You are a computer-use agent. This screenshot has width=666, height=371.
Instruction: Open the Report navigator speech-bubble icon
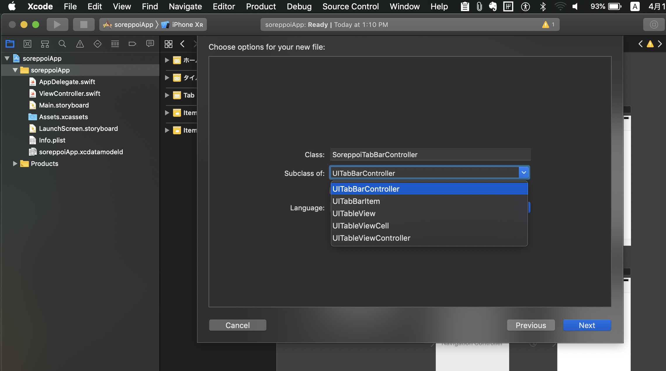click(150, 44)
